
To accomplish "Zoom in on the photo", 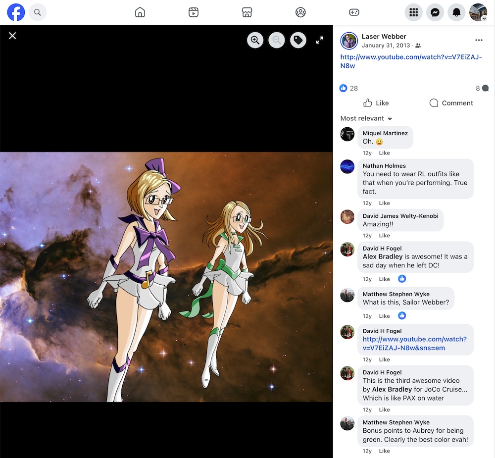I will point(255,40).
